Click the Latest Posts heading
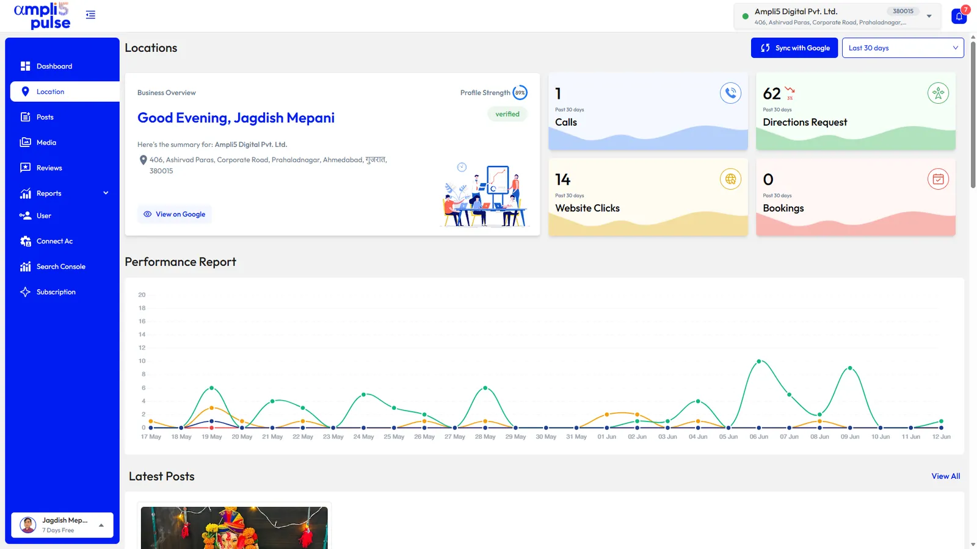Image resolution: width=977 pixels, height=549 pixels. [x=162, y=476]
